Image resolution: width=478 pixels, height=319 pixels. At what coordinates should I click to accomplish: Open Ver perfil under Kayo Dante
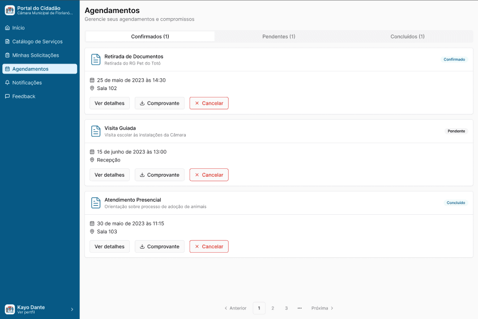26,312
